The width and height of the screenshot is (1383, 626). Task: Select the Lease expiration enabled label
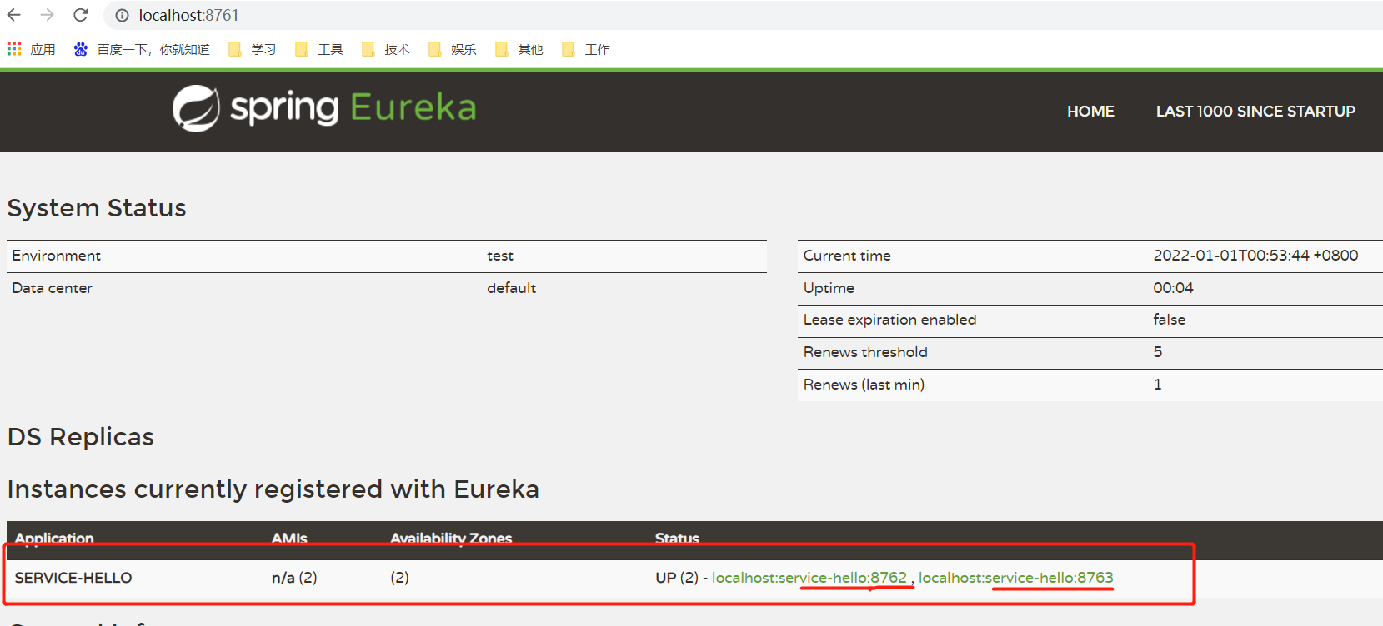pos(889,320)
